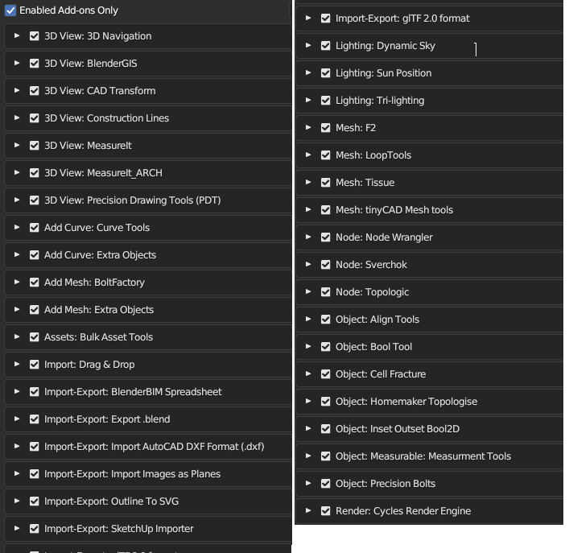Expand the Mesh: F2 add-on arrow
Screen dimensions: 569x553
pos(308,127)
